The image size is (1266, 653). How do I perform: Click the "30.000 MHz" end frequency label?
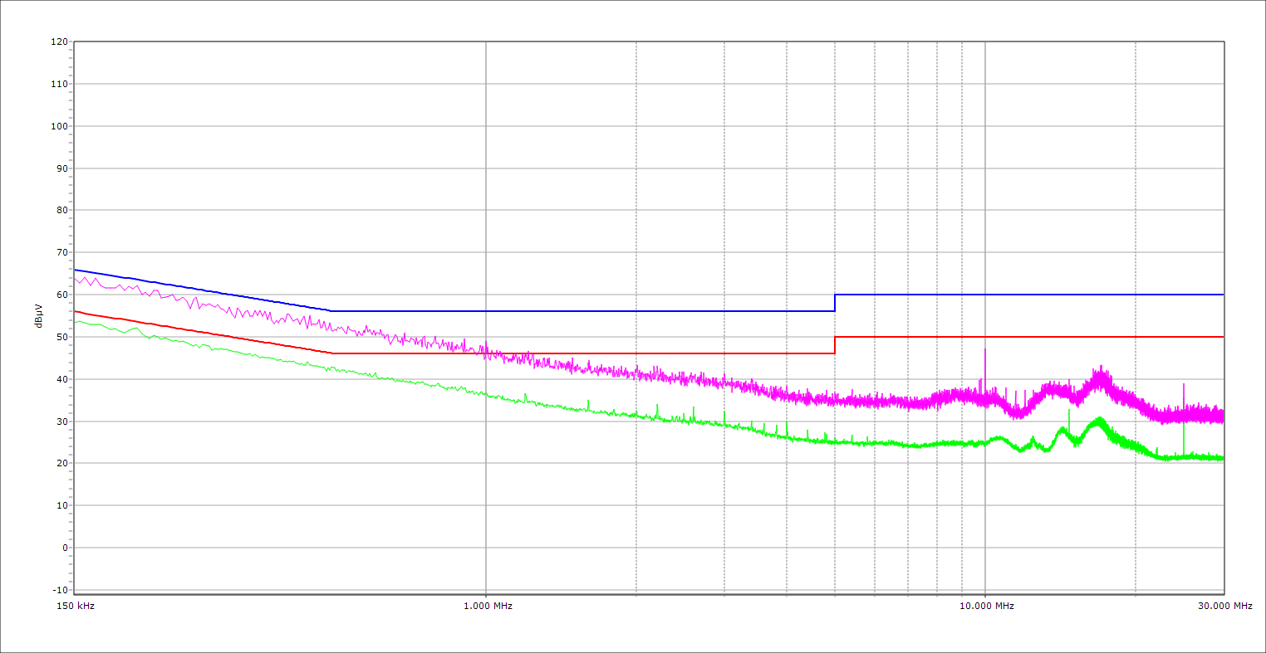[x=1224, y=606]
